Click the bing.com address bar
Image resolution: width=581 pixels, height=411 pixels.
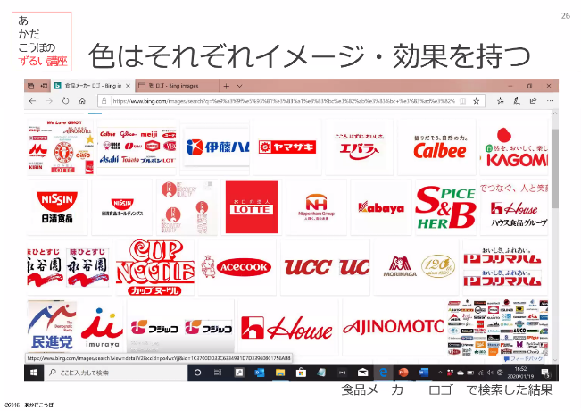284,101
